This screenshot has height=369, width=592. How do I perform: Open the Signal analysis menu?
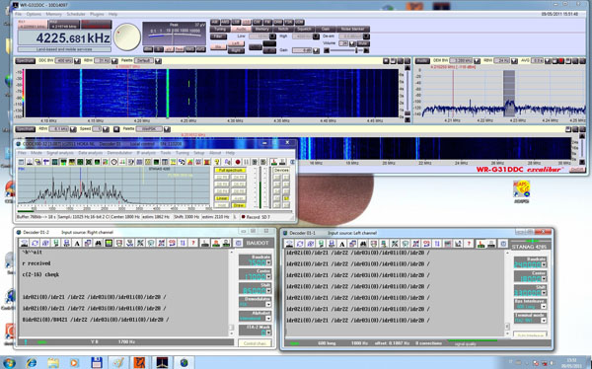pyautogui.click(x=60, y=153)
